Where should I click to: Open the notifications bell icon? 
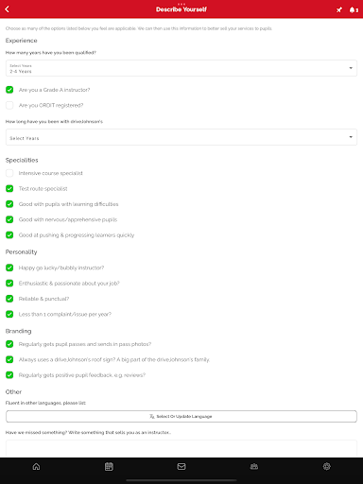(354, 9)
